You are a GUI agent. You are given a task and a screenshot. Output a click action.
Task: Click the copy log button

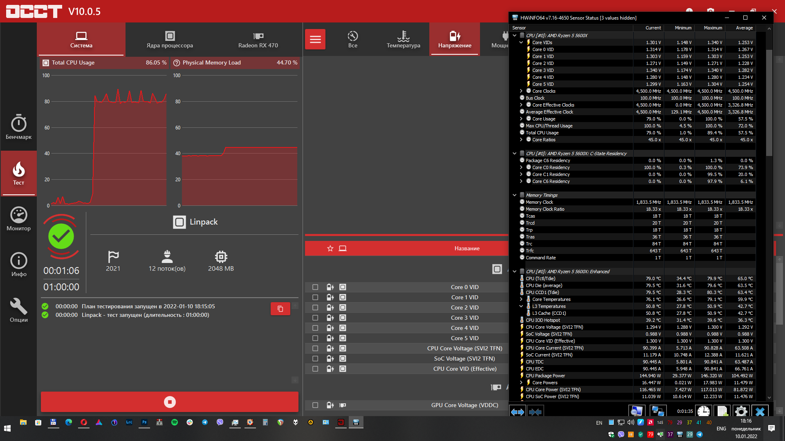click(280, 309)
